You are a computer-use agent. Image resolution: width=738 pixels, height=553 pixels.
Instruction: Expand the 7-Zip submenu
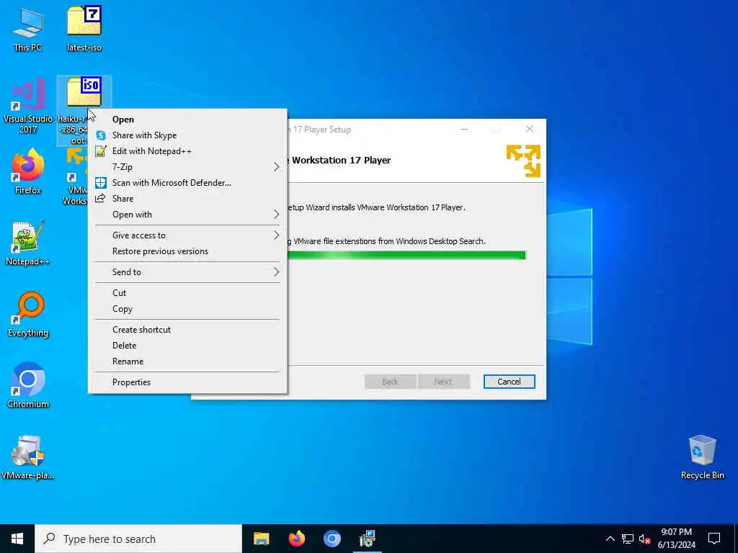tap(188, 167)
